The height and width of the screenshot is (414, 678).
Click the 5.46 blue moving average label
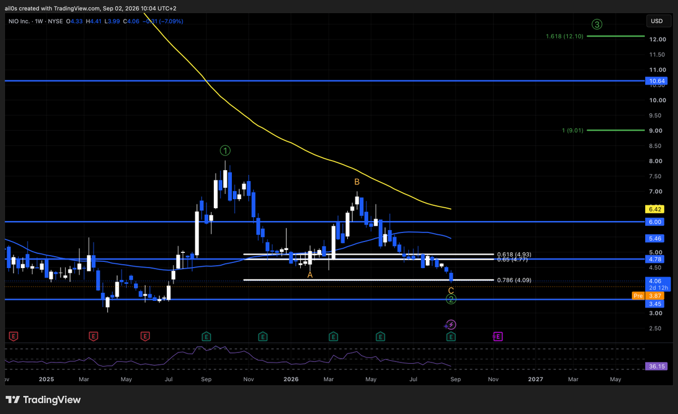pos(655,238)
